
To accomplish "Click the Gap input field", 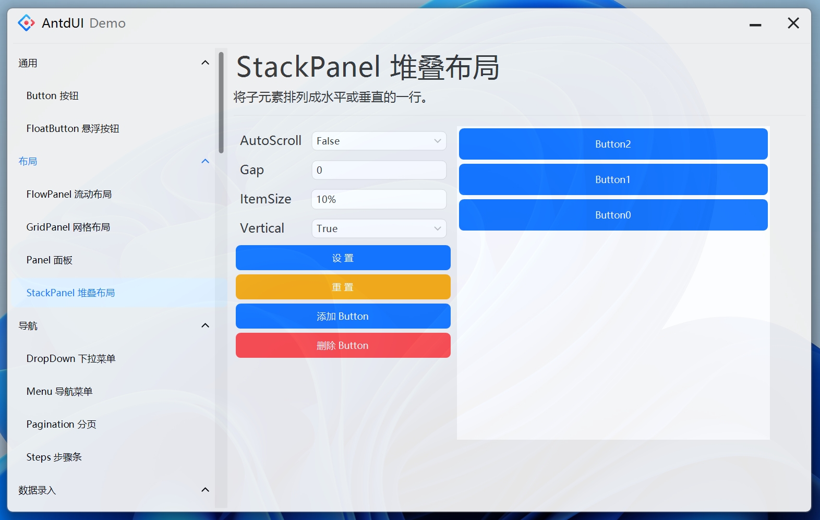I will [x=379, y=170].
